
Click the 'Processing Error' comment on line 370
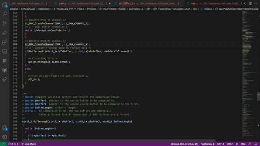point(43,58)
